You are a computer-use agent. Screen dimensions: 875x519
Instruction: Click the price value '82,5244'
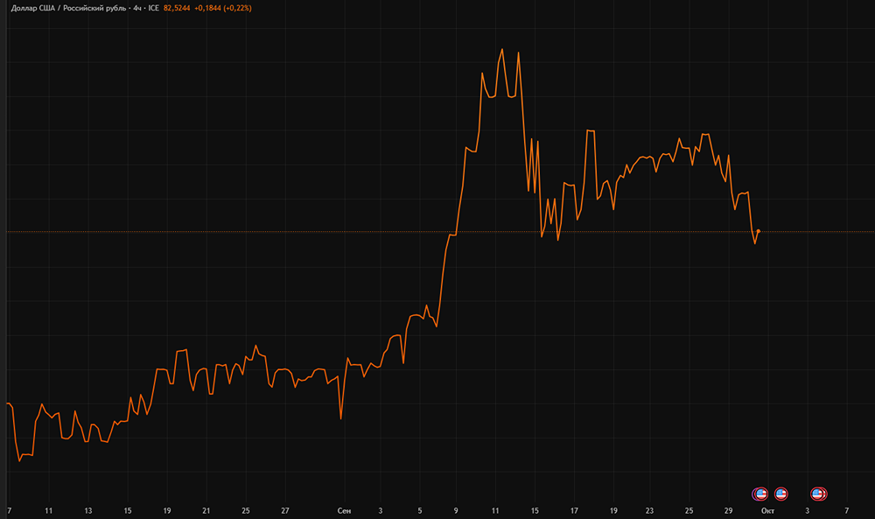click(177, 9)
